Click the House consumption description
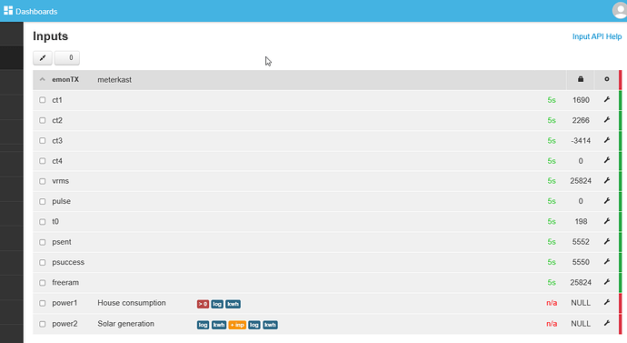Image resolution: width=627 pixels, height=343 pixels. [132, 303]
